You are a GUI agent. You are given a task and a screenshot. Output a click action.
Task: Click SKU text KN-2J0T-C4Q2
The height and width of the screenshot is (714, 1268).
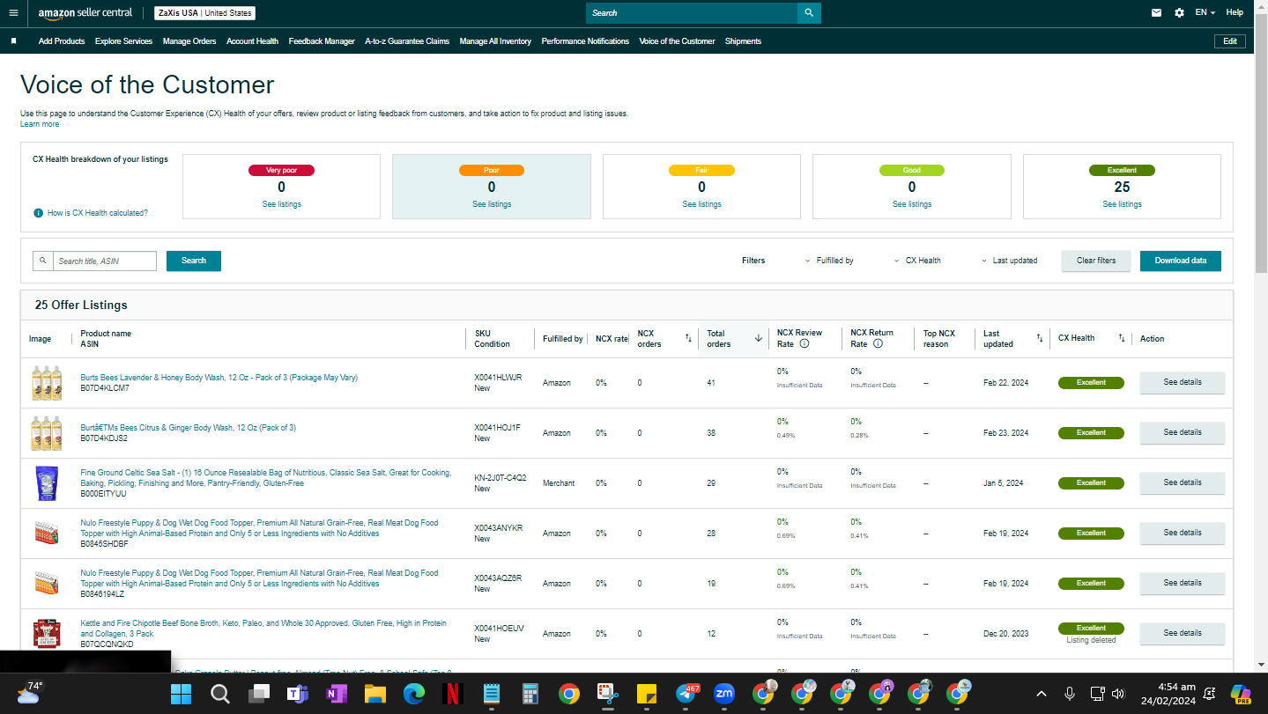coord(501,478)
